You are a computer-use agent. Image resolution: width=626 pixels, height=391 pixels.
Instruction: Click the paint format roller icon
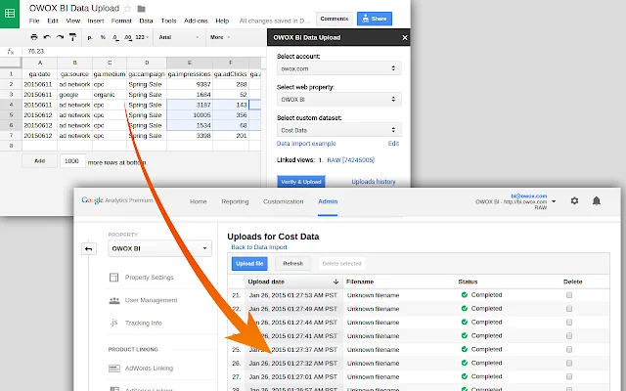[x=73, y=38]
